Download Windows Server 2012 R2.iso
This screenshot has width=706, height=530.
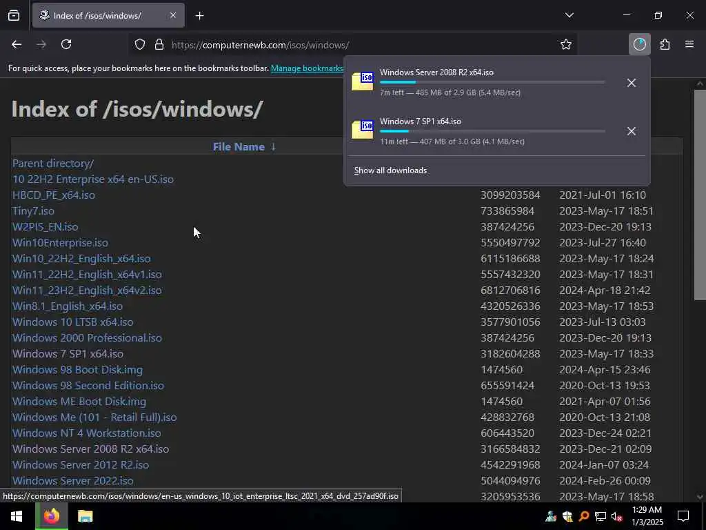81,464
